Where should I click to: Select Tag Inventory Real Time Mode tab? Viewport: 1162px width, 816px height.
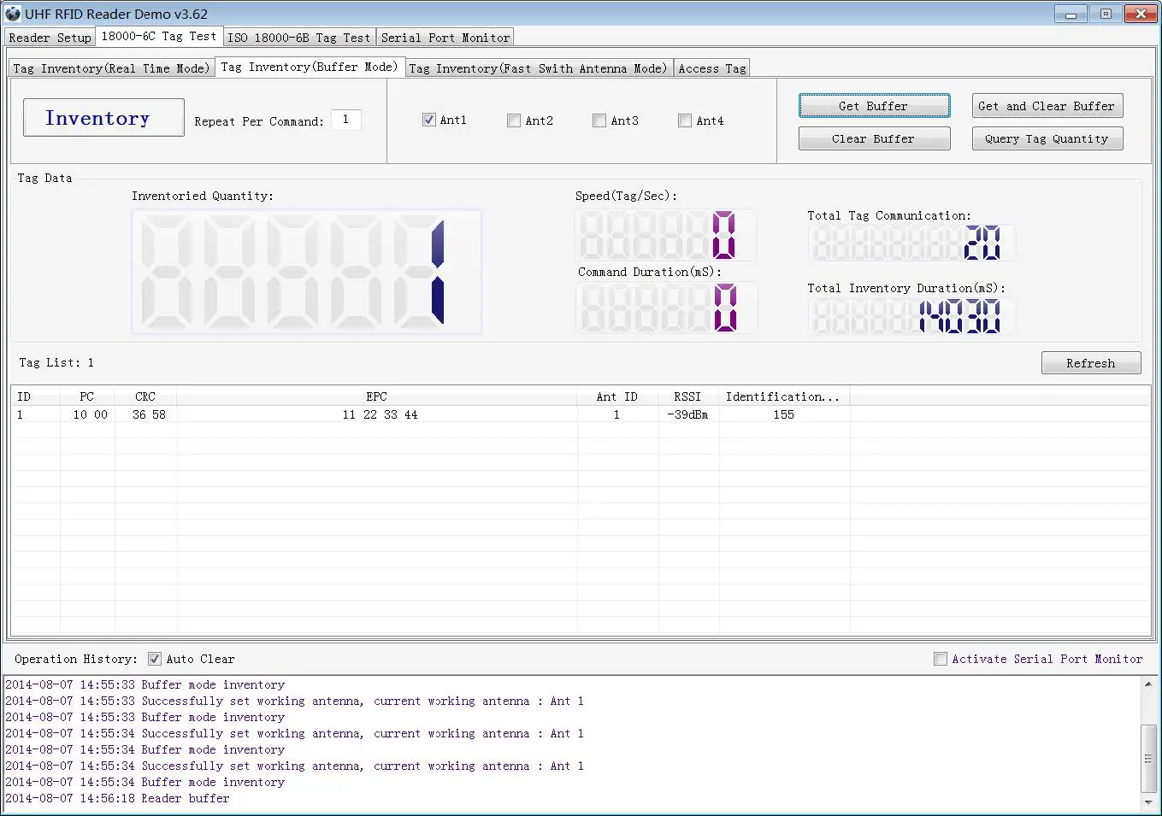click(111, 68)
